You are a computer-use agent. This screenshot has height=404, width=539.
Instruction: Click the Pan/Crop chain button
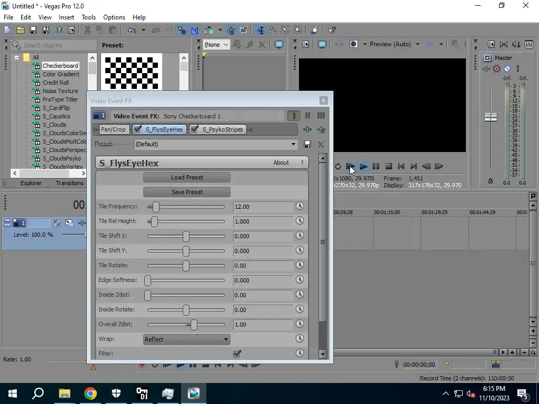pyautogui.click(x=113, y=129)
